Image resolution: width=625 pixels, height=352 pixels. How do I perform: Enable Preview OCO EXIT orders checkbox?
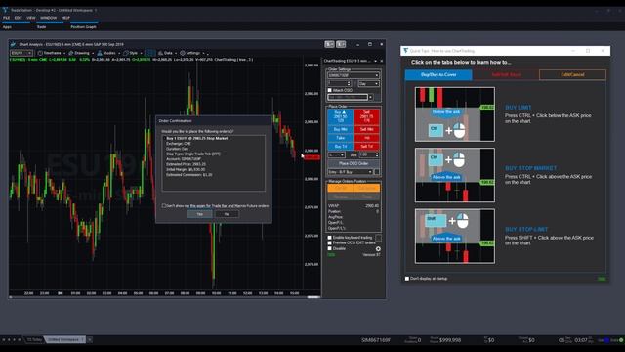pos(330,243)
